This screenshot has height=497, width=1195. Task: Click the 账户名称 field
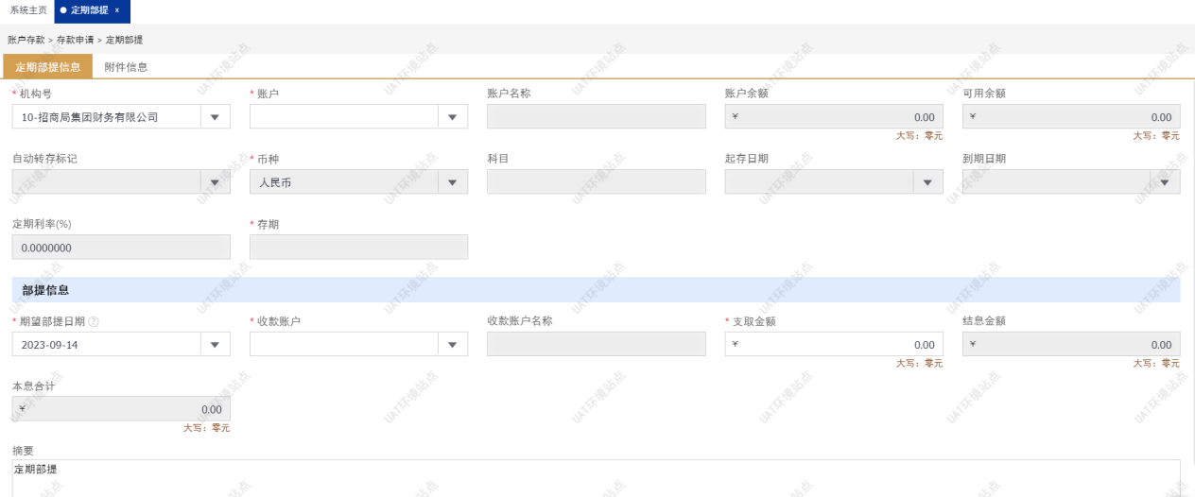(596, 117)
